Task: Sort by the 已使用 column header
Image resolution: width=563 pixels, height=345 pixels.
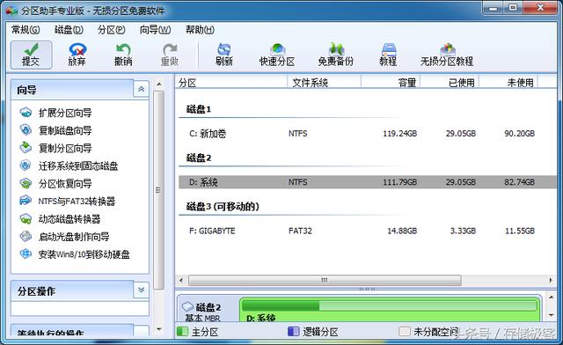Action: tap(450, 83)
